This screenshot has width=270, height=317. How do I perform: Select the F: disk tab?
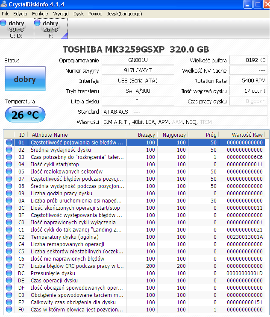pos(51,29)
